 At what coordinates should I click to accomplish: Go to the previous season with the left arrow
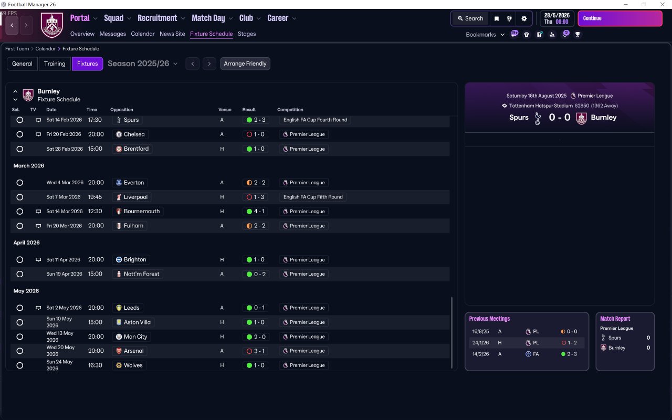pyautogui.click(x=193, y=64)
